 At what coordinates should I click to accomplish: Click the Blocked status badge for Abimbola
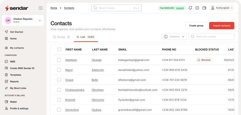[204, 60]
